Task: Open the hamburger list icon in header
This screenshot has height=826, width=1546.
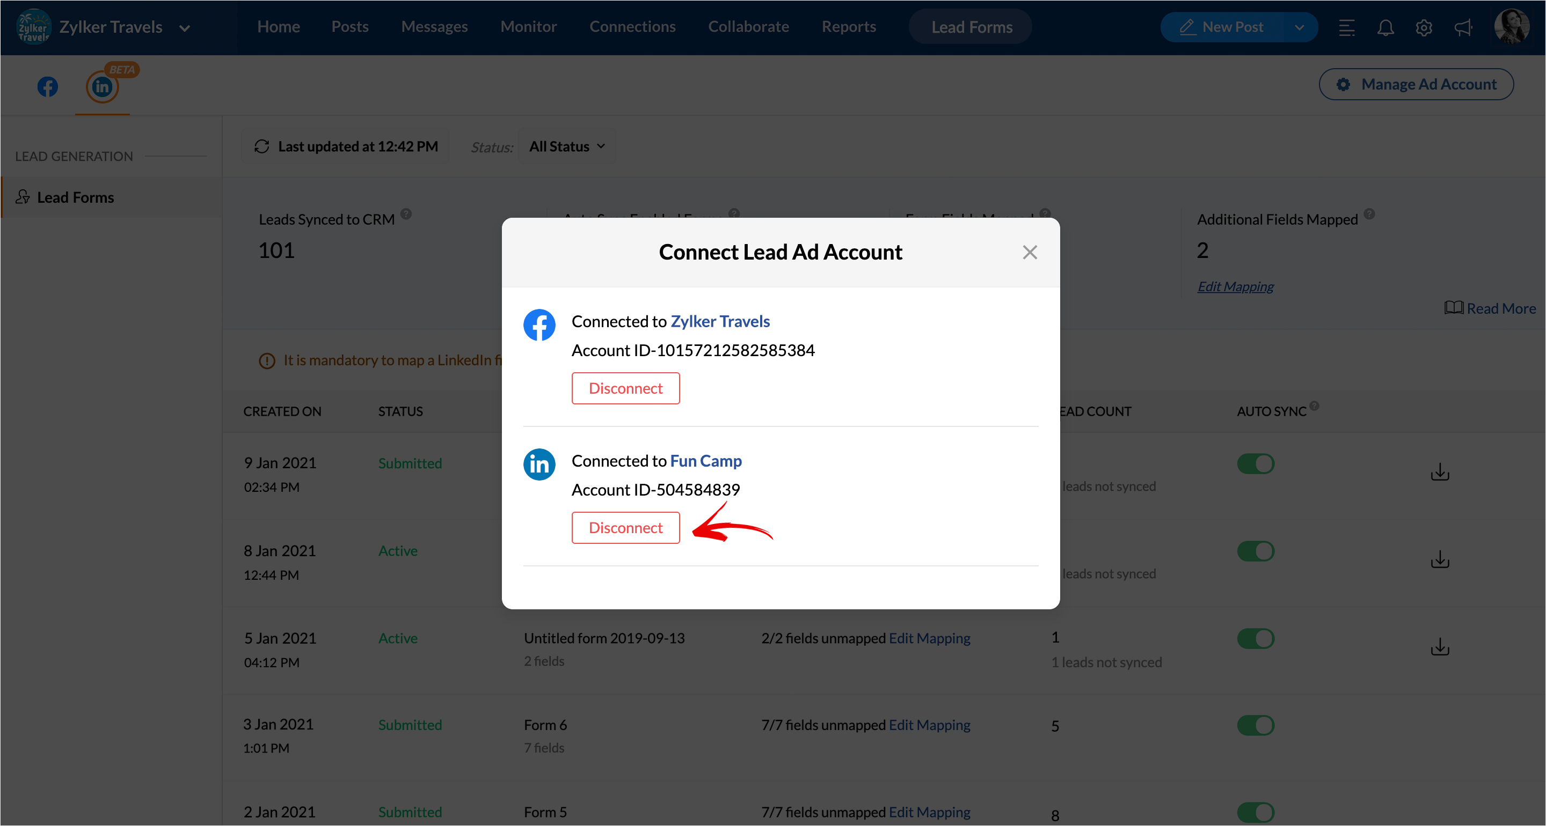Action: (x=1346, y=27)
